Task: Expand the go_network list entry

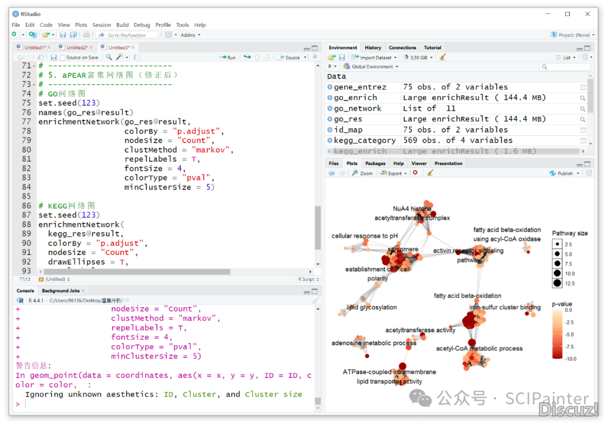Action: point(330,108)
